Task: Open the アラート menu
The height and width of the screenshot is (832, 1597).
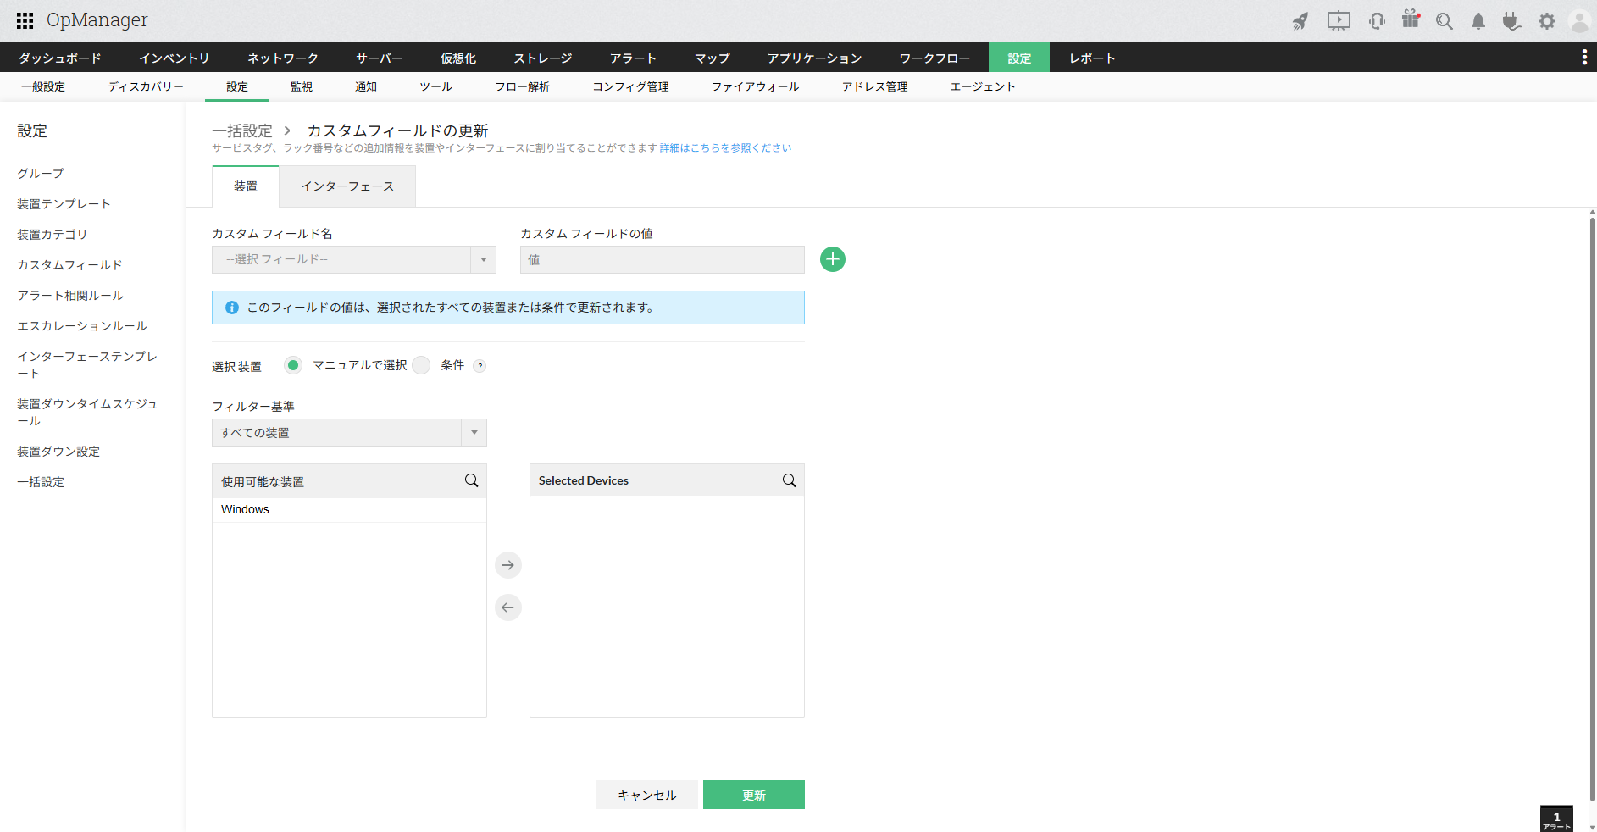Action: coord(634,58)
